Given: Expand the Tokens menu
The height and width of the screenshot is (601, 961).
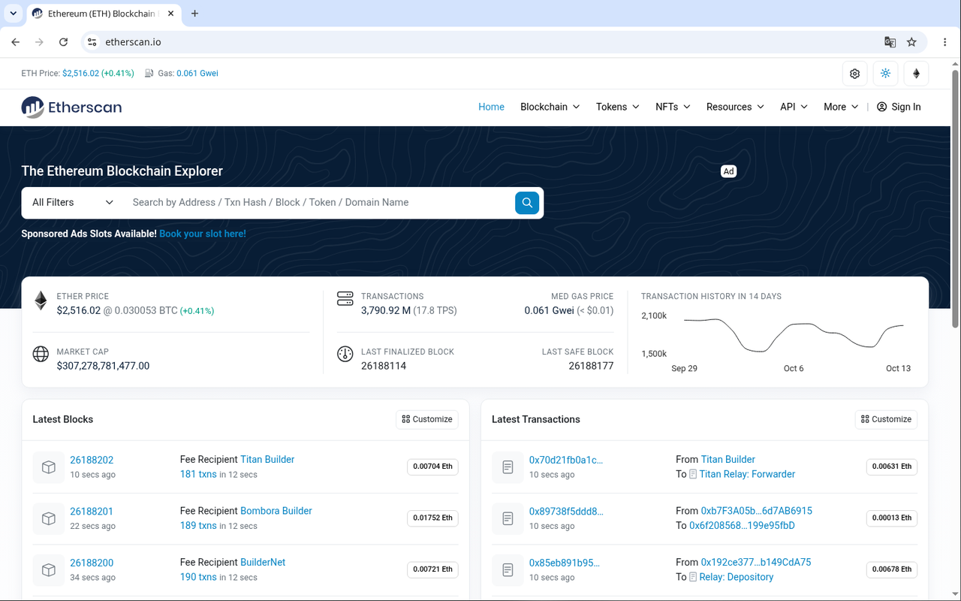Looking at the screenshot, I should tap(618, 107).
